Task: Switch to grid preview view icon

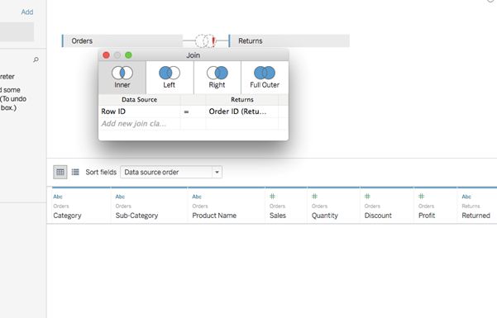Action: [x=60, y=172]
